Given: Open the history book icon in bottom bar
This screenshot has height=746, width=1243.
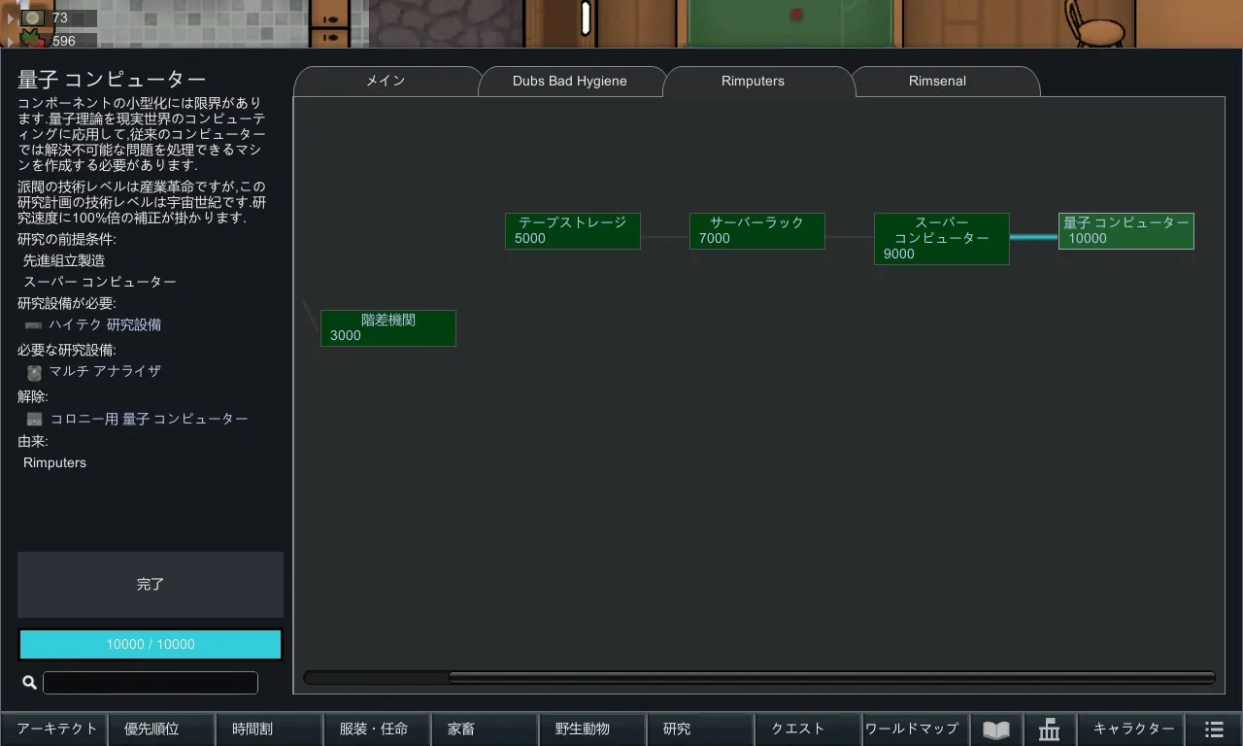Looking at the screenshot, I should [x=995, y=729].
